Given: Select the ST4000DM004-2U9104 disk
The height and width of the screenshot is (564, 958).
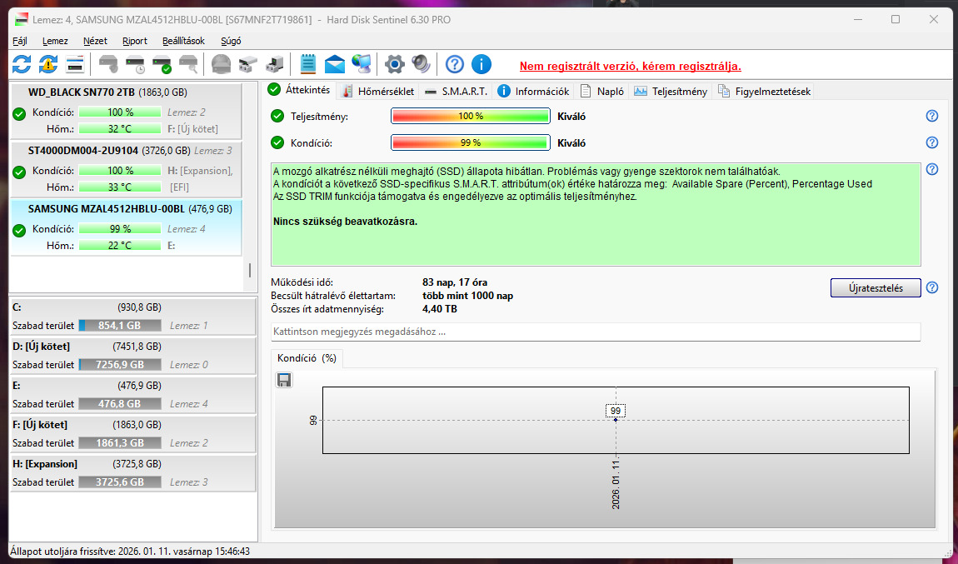Looking at the screenshot, I should point(127,169).
